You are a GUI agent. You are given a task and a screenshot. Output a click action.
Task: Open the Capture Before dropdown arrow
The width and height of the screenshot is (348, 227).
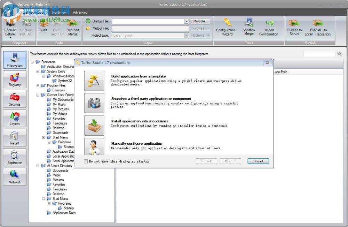[10, 38]
